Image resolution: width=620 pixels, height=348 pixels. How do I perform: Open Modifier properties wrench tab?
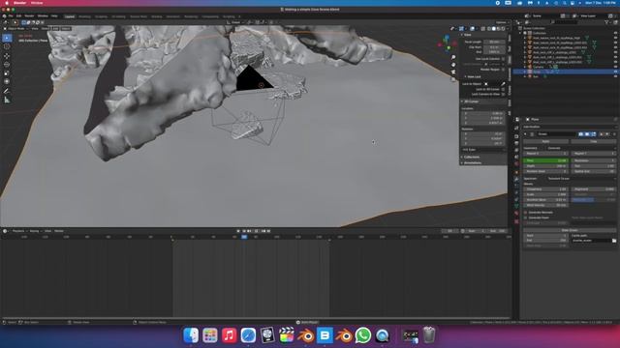[x=516, y=179]
